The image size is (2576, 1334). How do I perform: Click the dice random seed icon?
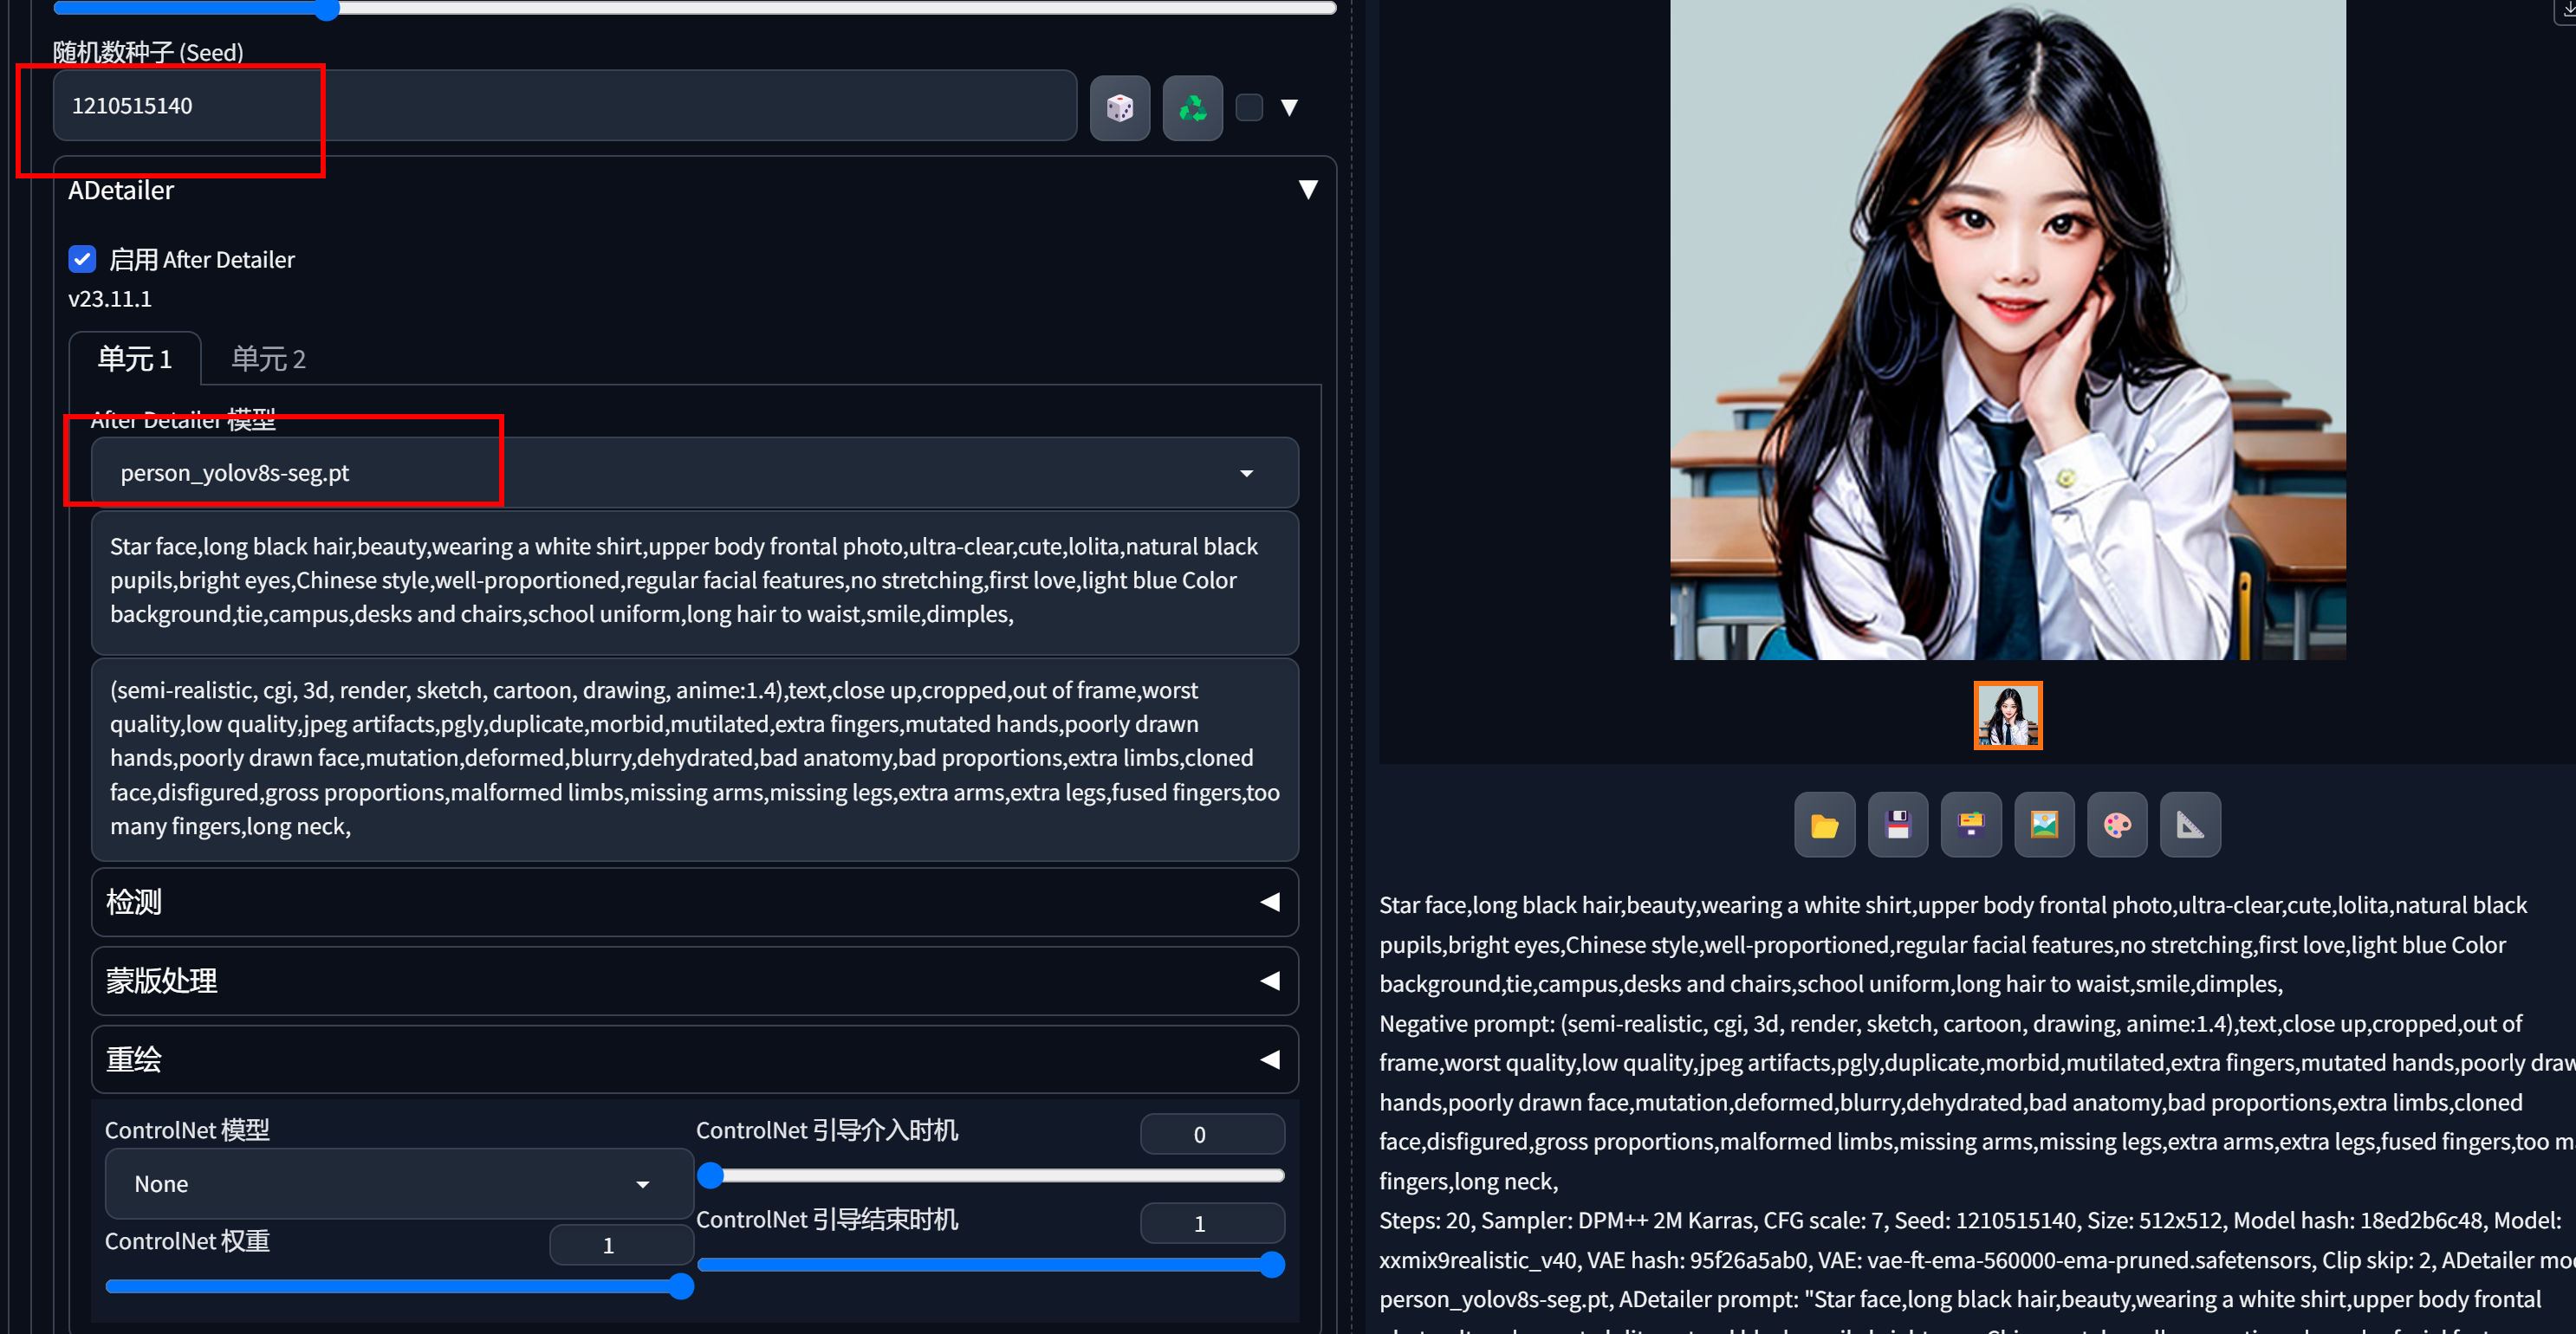point(1119,107)
